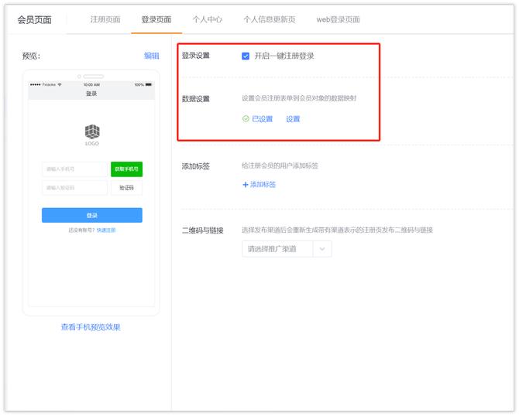This screenshot has height=416, width=519.
Task: Go to the 个人信息更新页 tab
Action: [269, 19]
